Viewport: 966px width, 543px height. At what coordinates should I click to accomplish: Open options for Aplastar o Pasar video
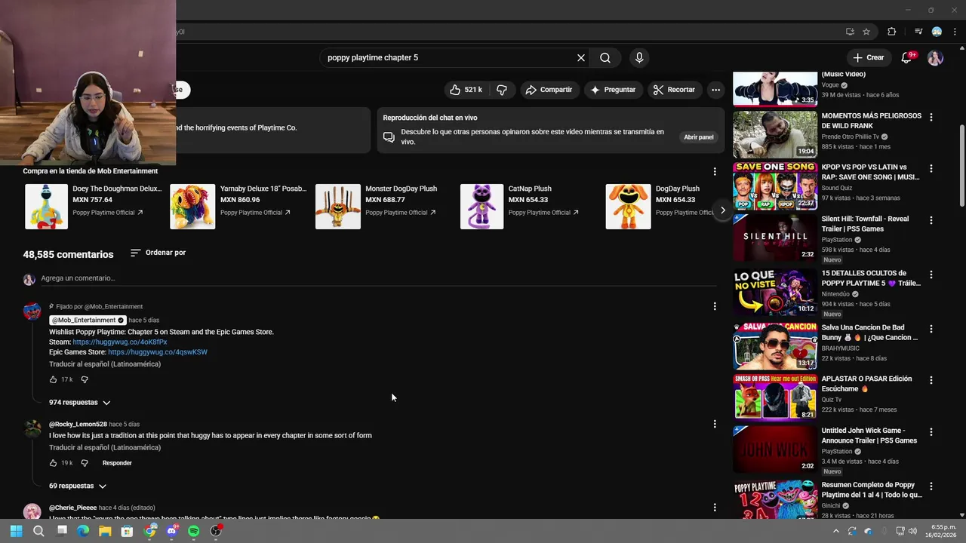931,380
